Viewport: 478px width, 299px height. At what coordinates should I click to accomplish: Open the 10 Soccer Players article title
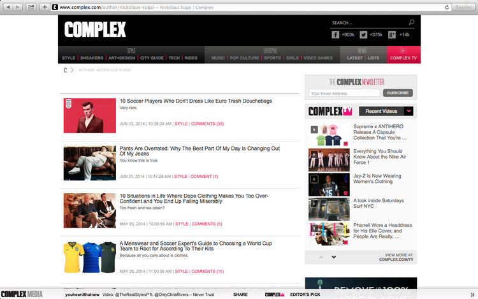tap(196, 101)
